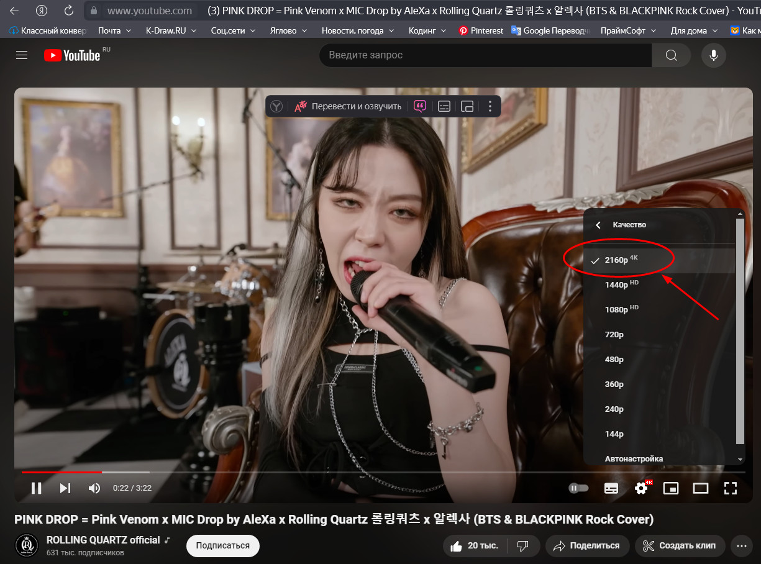761x564 pixels.
Task: Click the quality menu scroll-down arrow
Action: coord(740,460)
